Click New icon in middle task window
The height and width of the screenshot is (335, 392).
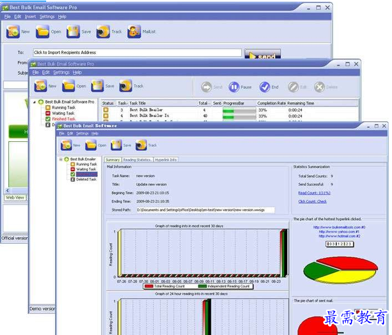(41, 86)
